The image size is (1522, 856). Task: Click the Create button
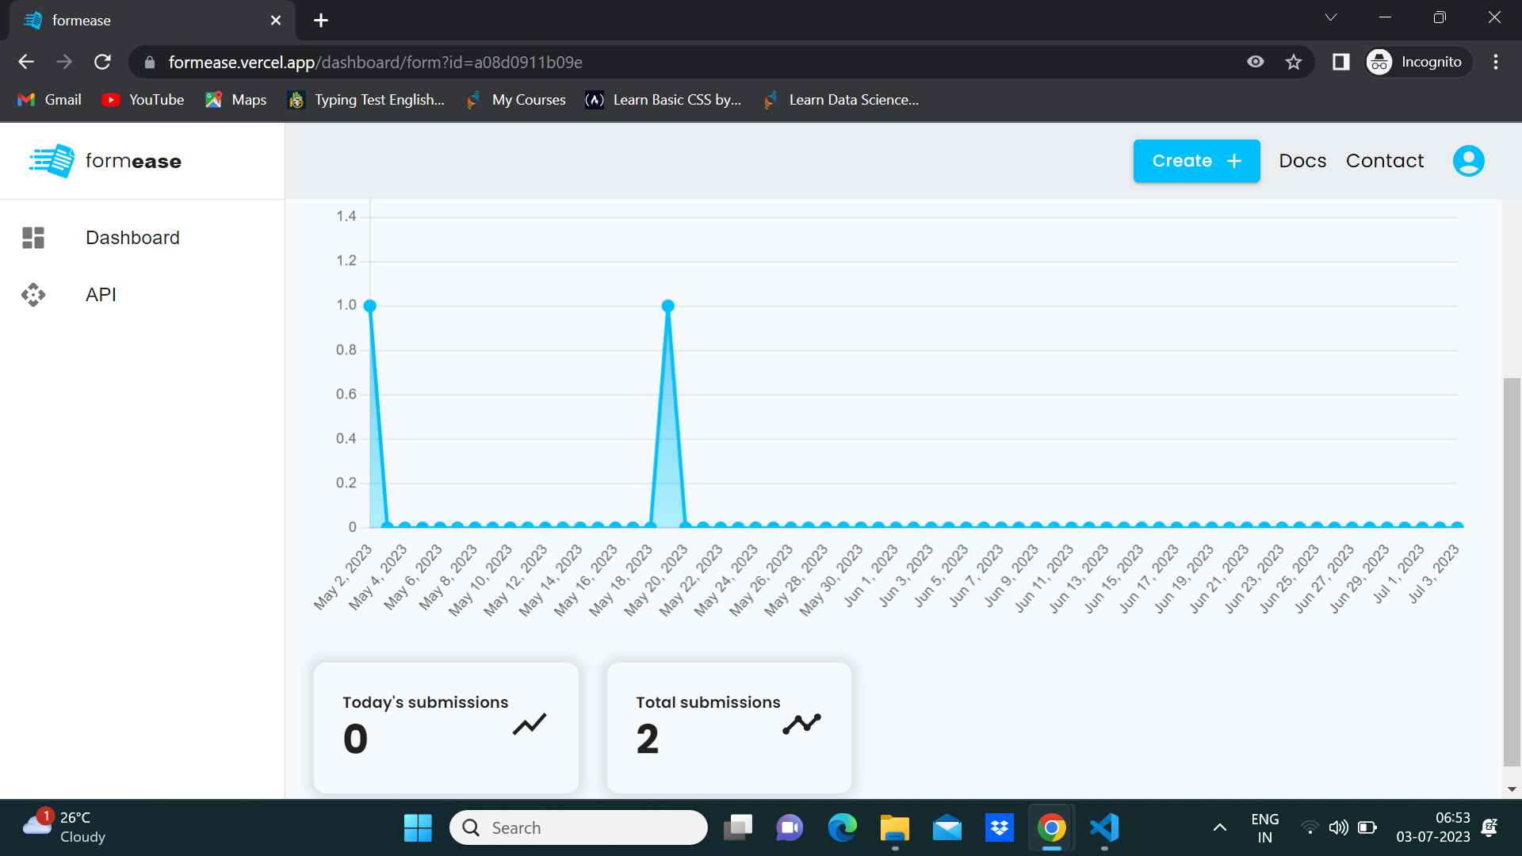[1196, 161]
